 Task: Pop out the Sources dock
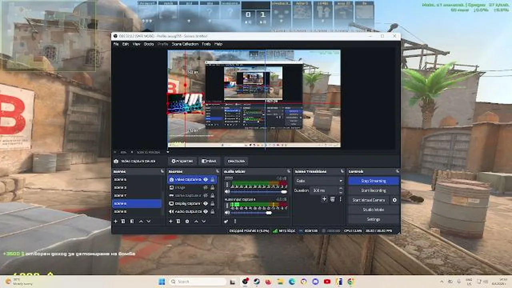point(217,171)
